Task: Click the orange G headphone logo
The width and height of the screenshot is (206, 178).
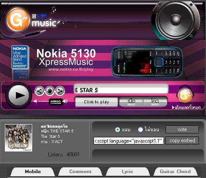Action: pyautogui.click(x=185, y=95)
